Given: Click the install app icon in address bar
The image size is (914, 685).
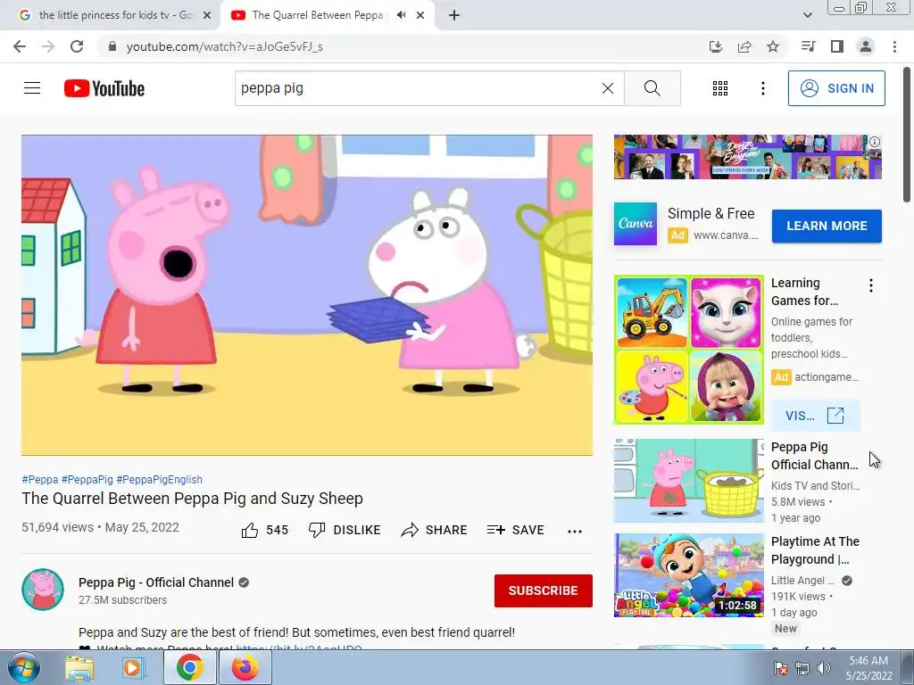Looking at the screenshot, I should click(716, 46).
